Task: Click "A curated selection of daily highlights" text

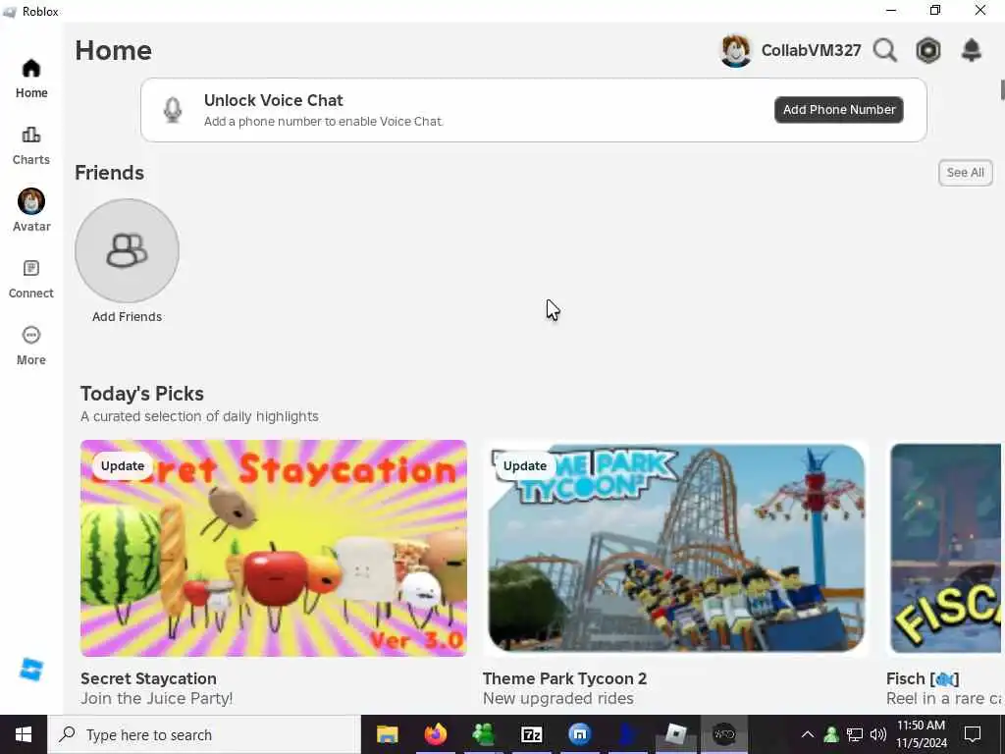Action: pyautogui.click(x=199, y=416)
